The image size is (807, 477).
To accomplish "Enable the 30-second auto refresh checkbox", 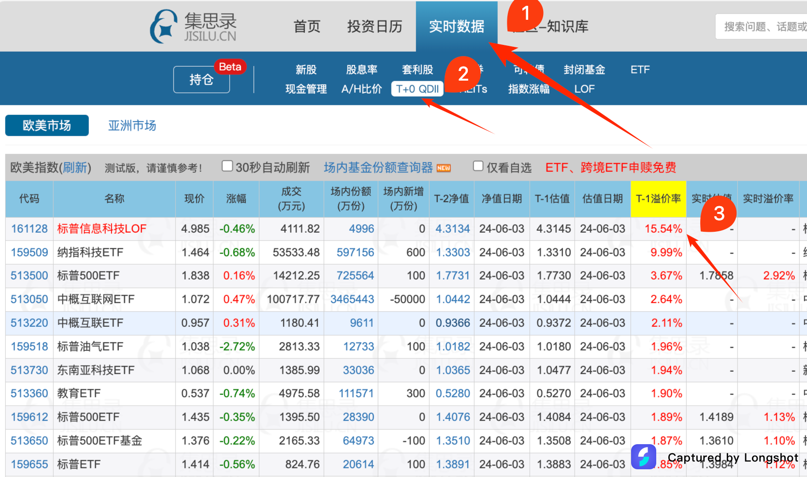I will (x=227, y=167).
